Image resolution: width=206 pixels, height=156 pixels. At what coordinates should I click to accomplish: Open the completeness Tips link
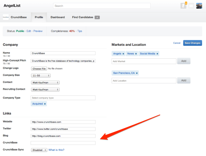[x=80, y=31]
